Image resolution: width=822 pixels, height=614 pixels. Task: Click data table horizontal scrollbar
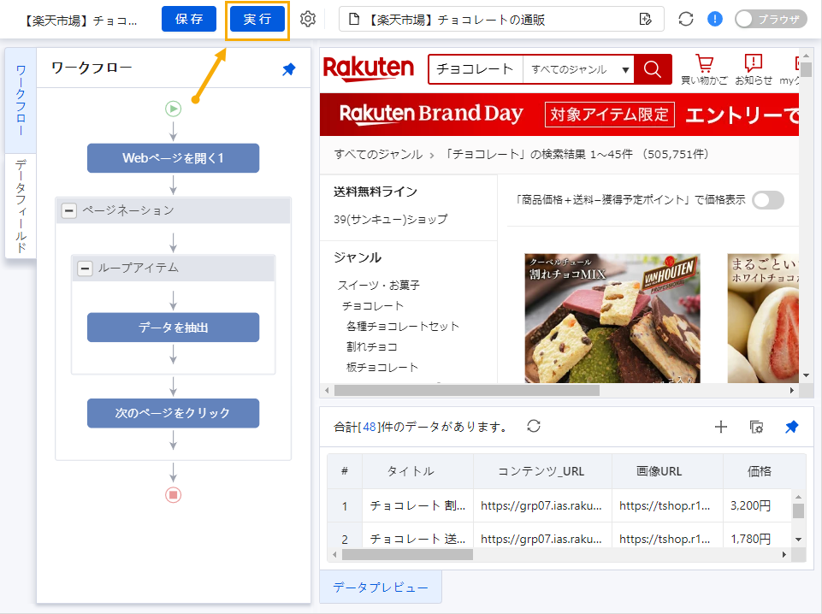(407, 554)
